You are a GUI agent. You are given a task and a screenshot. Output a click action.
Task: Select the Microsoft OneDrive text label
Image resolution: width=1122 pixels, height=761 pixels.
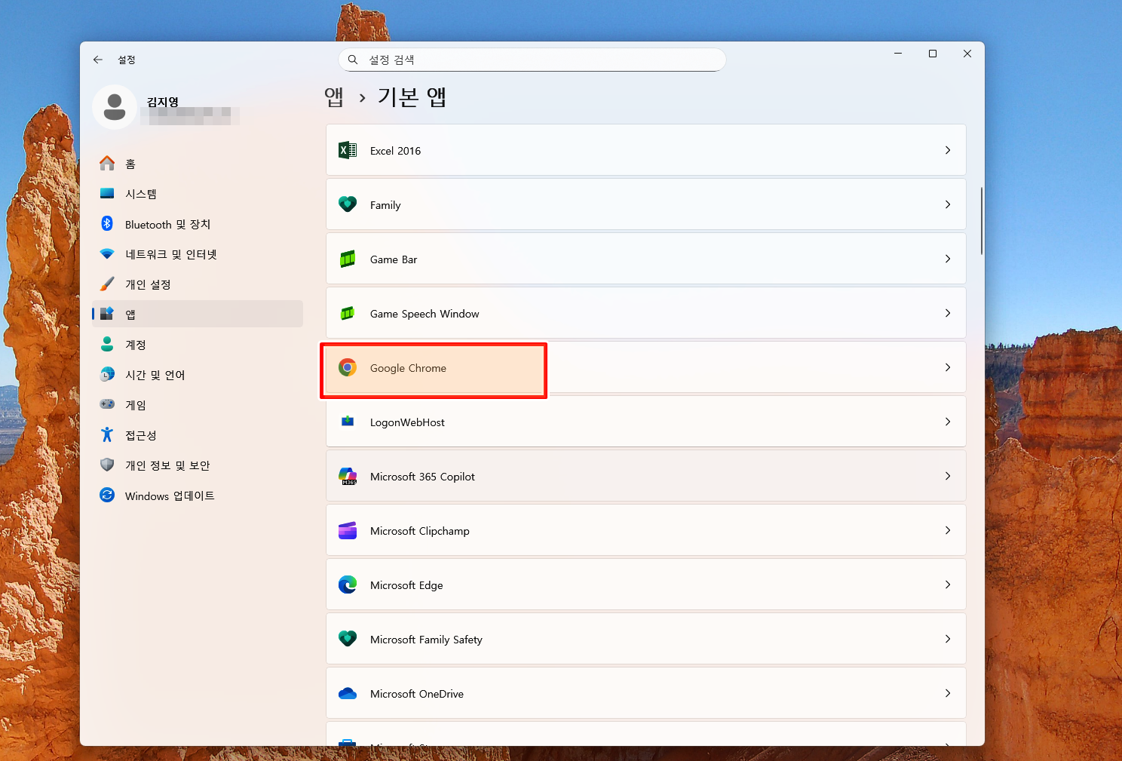click(x=417, y=694)
